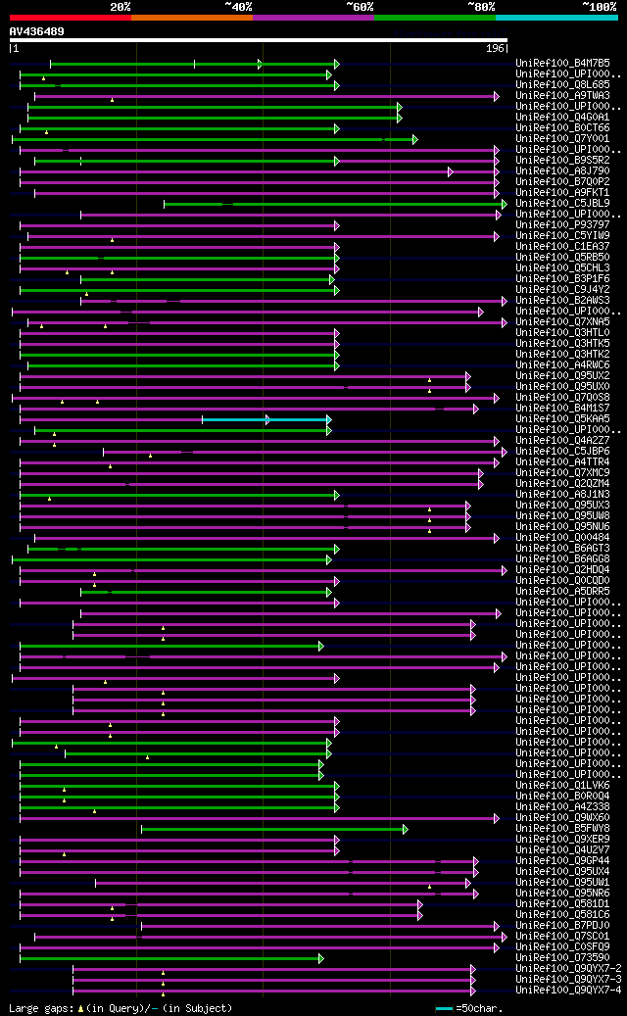The width and height of the screenshot is (627, 1016).
Task: Select the AV436489 query sequence label
Action: click(37, 31)
